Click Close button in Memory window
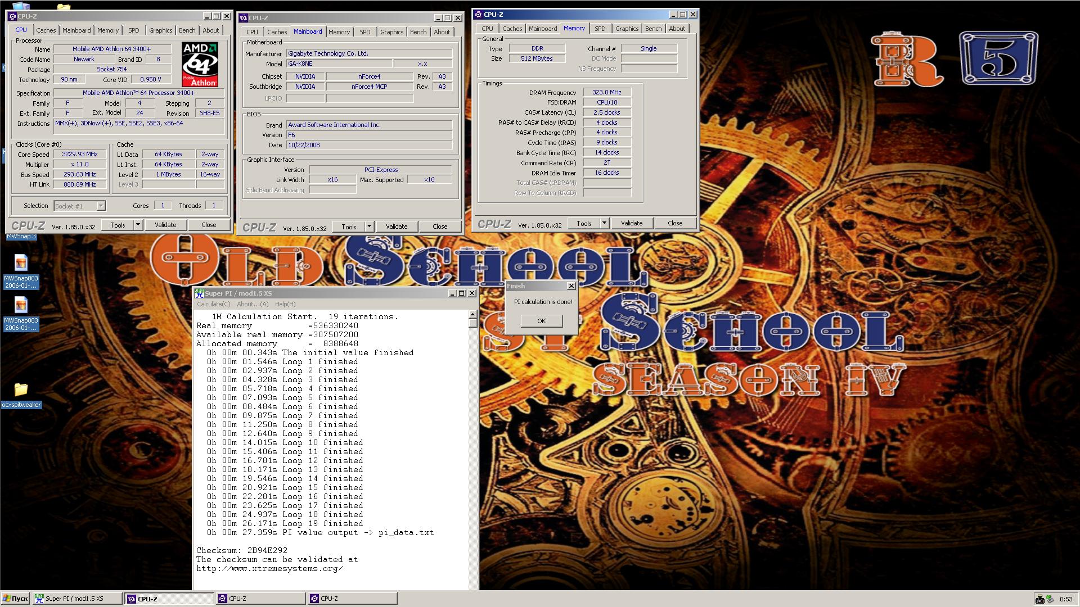This screenshot has width=1080, height=607. tap(675, 223)
